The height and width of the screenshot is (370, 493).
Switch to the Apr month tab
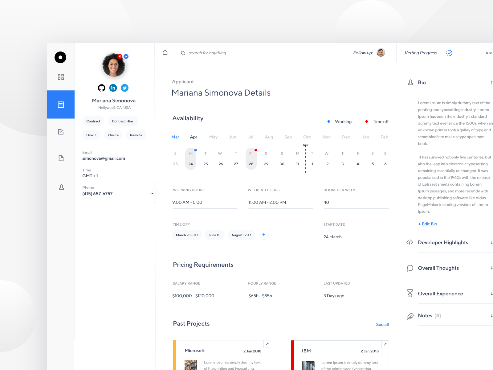tap(194, 137)
